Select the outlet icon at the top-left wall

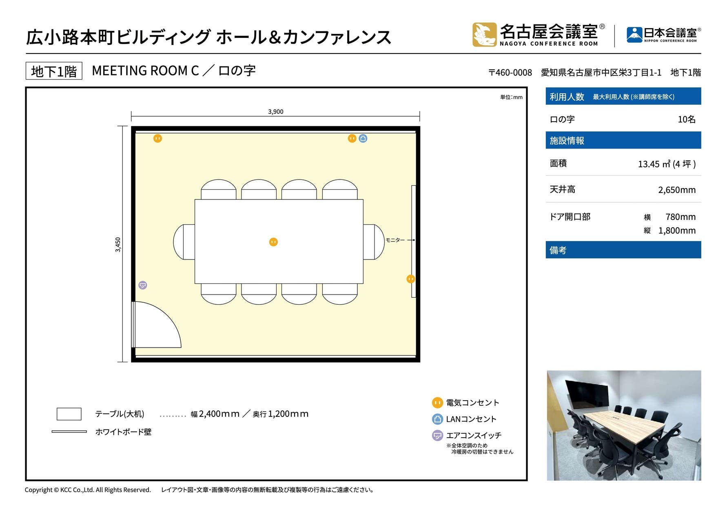[x=157, y=138]
